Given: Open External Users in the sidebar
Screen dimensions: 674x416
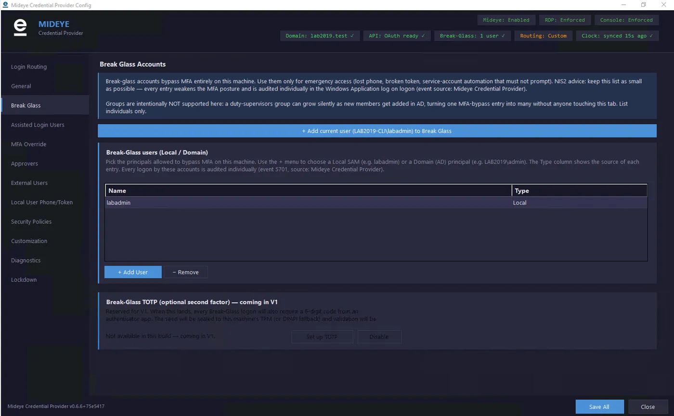Looking at the screenshot, I should pos(45,182).
